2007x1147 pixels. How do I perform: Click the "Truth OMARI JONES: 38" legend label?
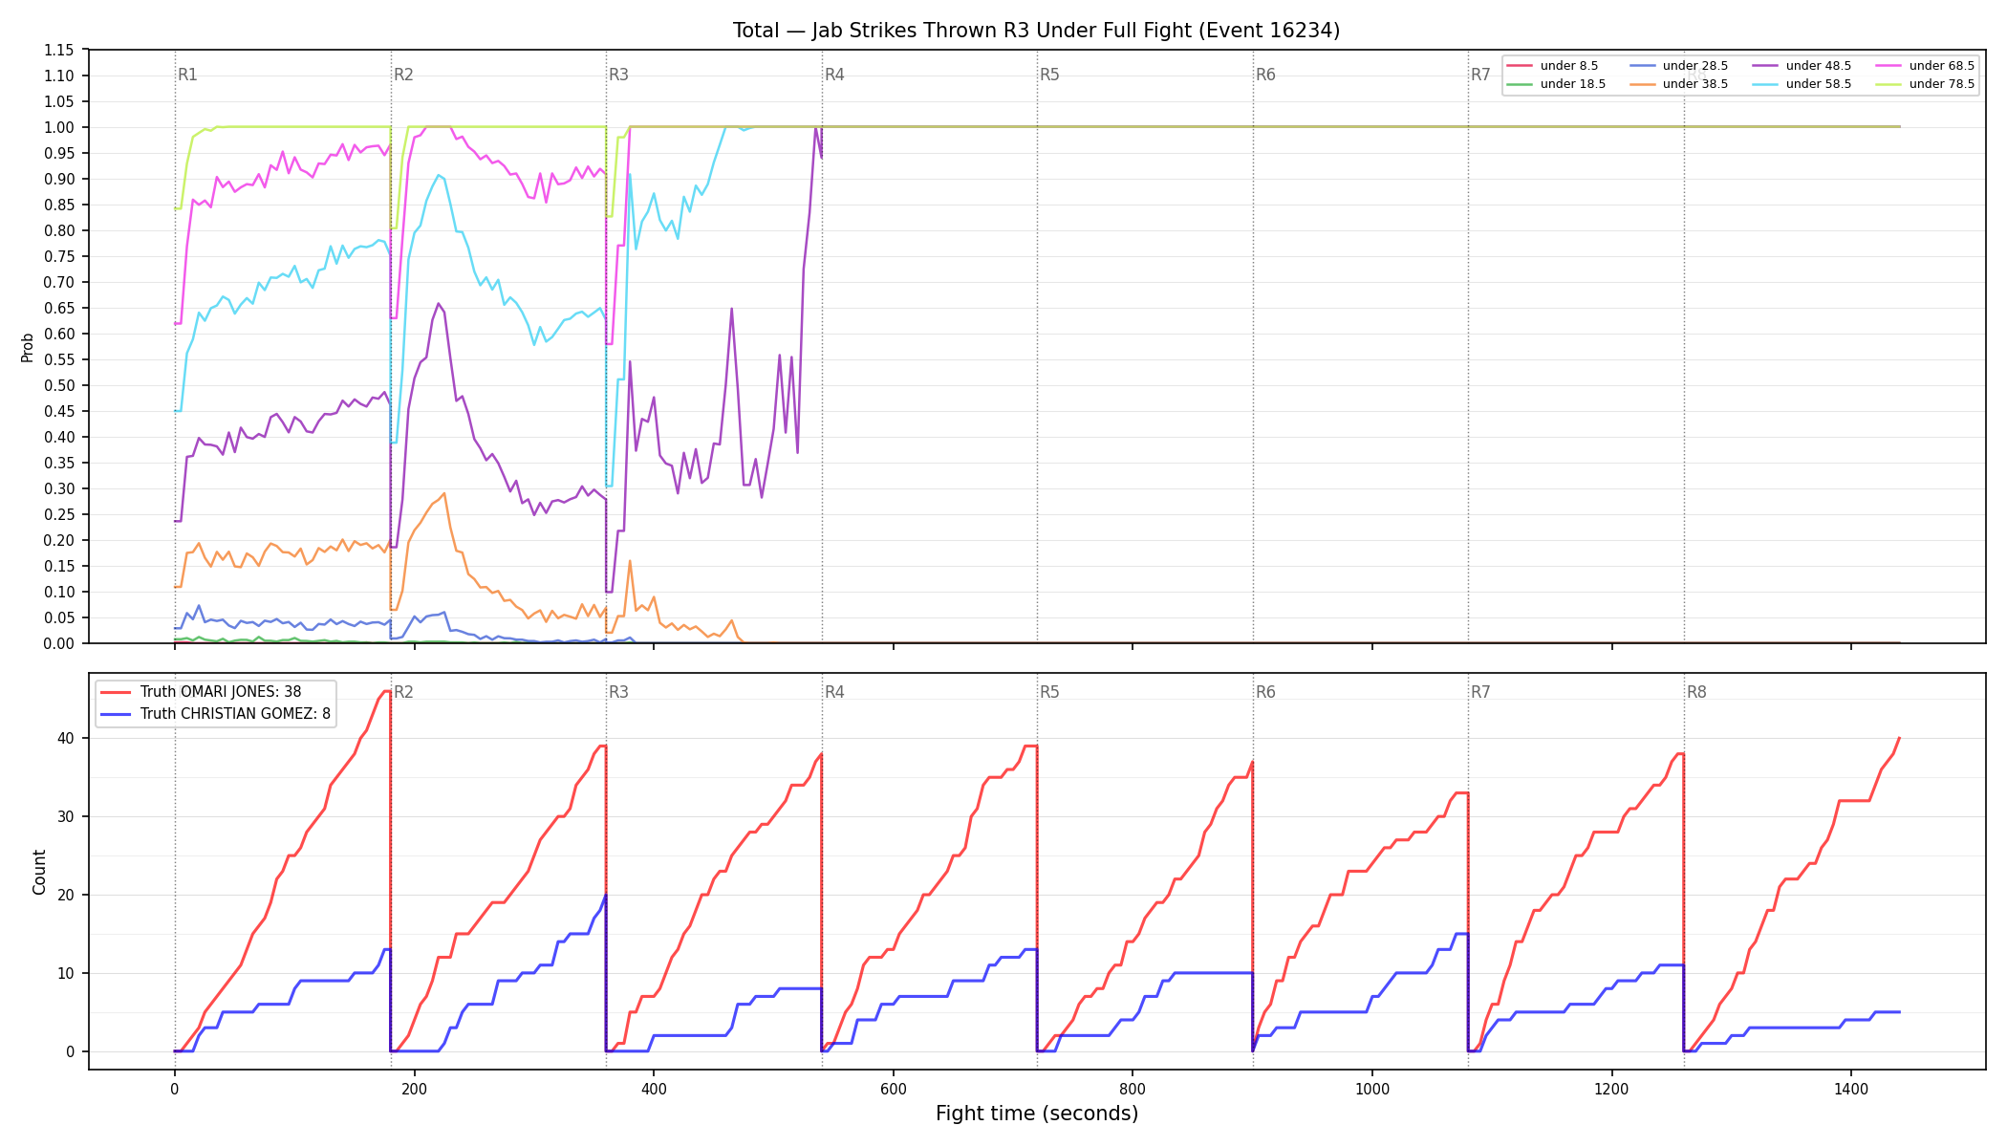(221, 692)
